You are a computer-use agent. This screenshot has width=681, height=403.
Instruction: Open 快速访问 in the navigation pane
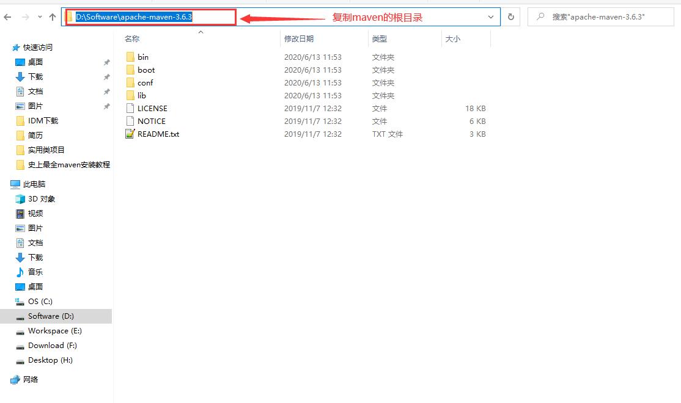point(38,47)
